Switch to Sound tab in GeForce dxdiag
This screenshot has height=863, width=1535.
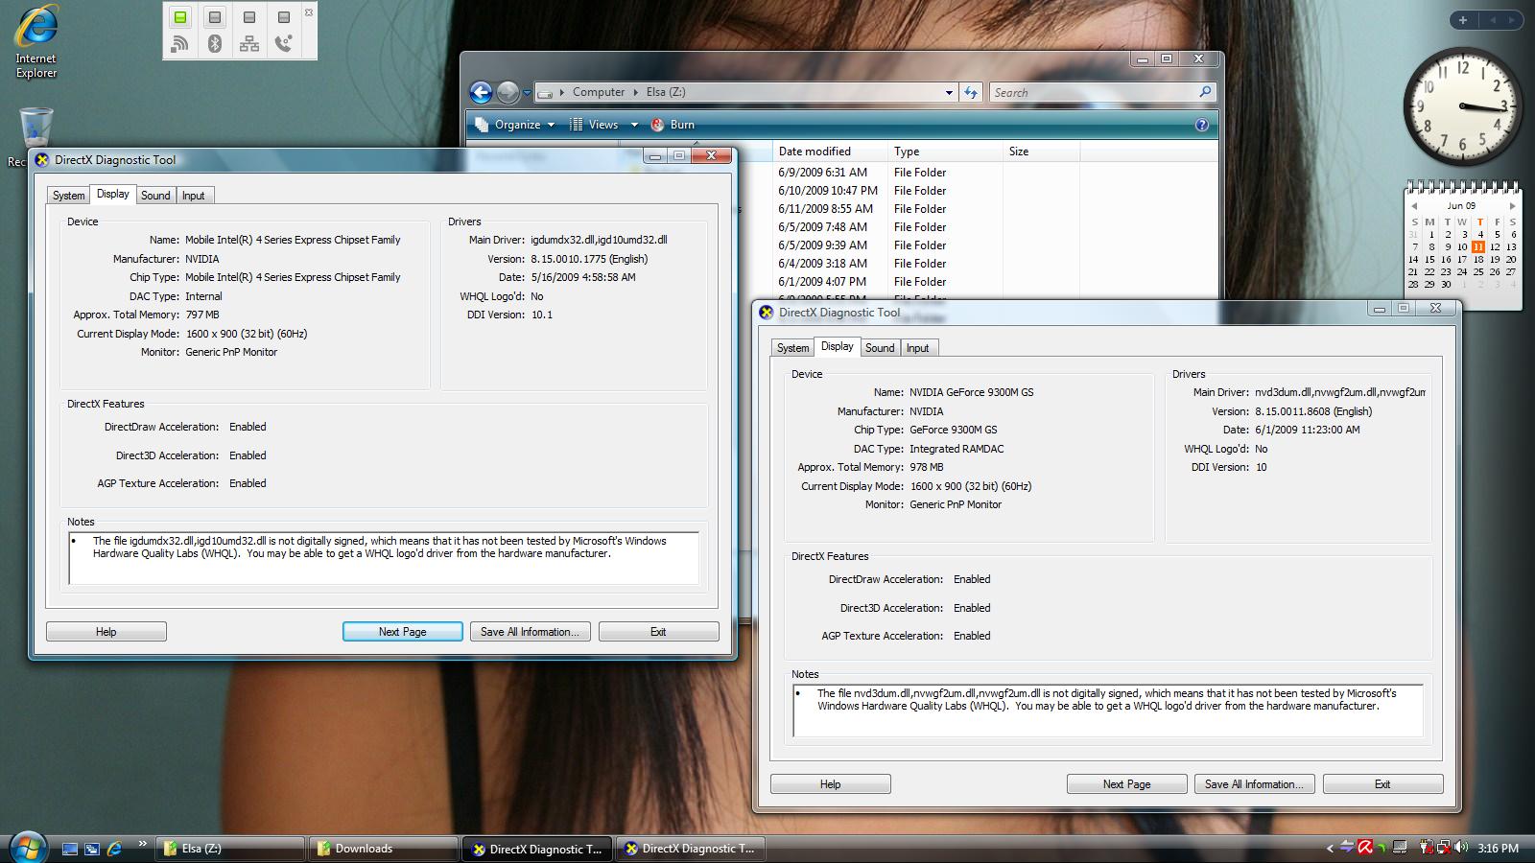pos(880,348)
